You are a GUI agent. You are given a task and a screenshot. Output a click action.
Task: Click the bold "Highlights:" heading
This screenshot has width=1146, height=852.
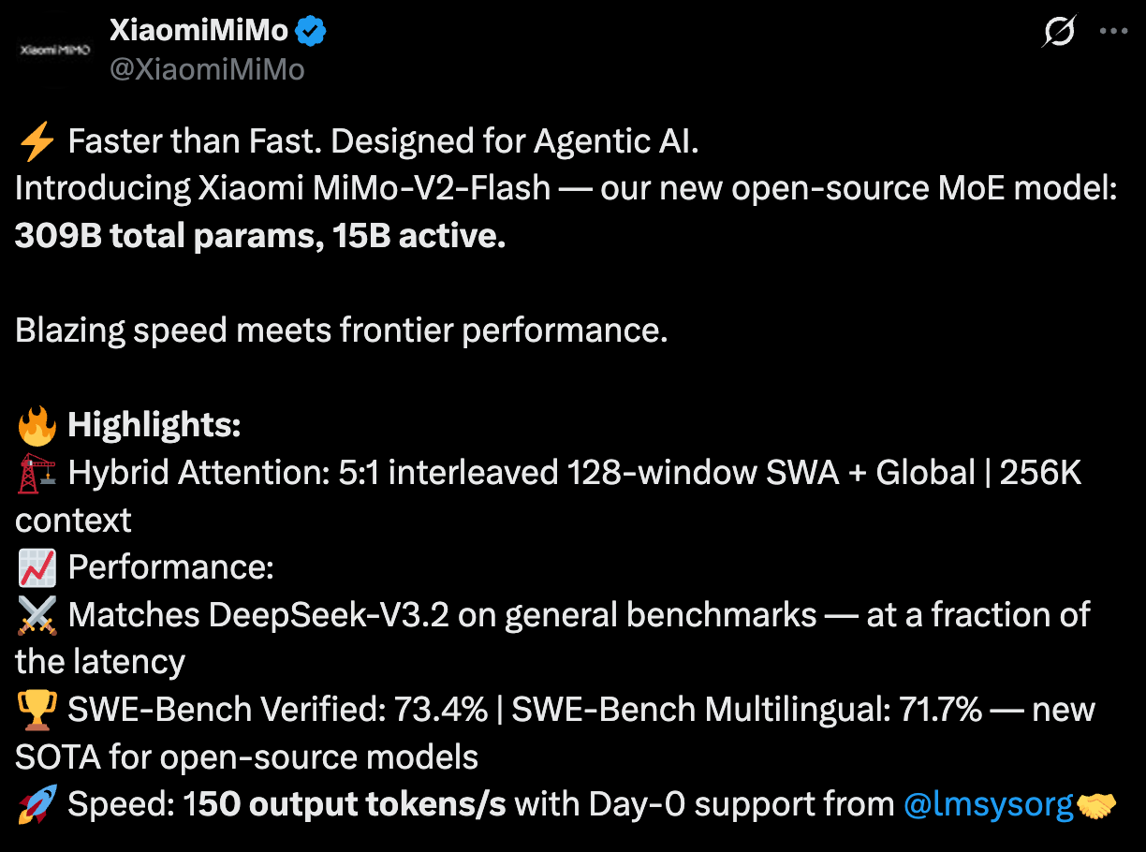pyautogui.click(x=154, y=427)
